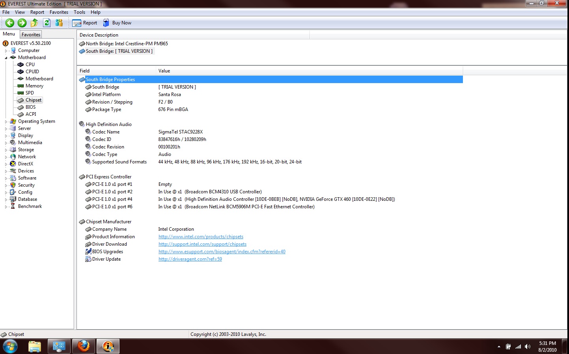The width and height of the screenshot is (569, 354).
Task: Open the Favorites menu
Action: pos(59,12)
